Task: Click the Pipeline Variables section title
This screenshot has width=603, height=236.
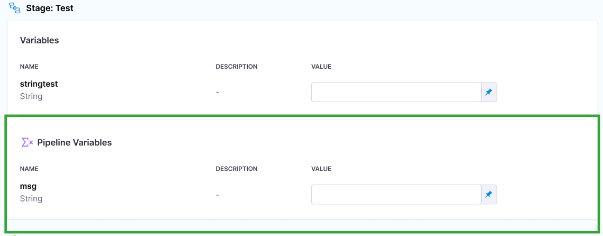Action: point(74,142)
